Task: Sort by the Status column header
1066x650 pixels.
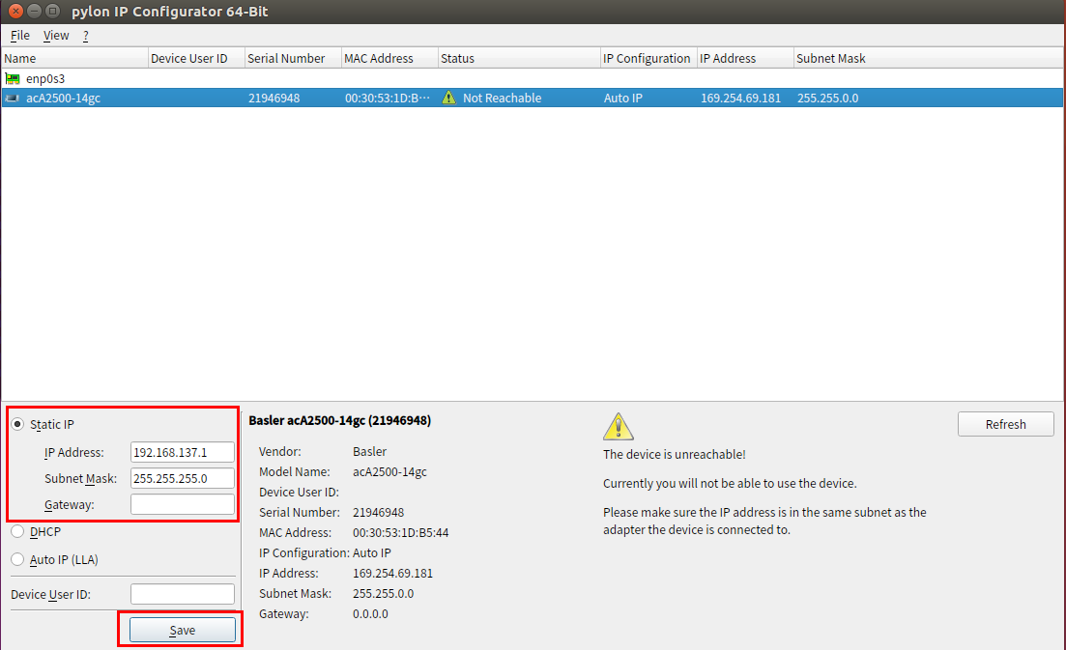Action: point(519,58)
